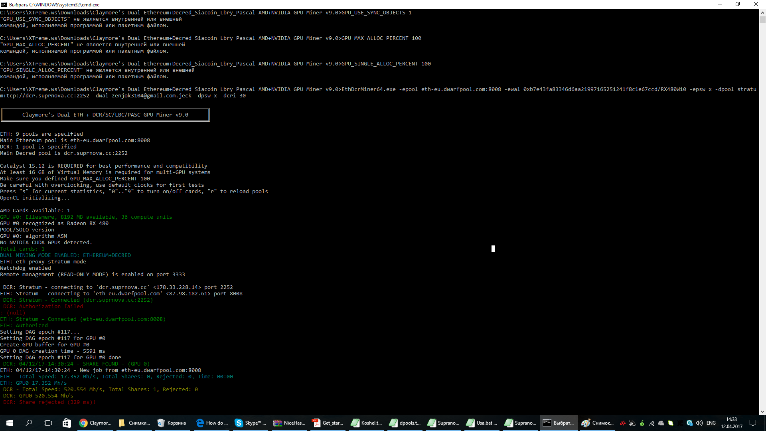Open the Windows Start menu
Screen dimensions: 766x431
pyautogui.click(x=10, y=423)
